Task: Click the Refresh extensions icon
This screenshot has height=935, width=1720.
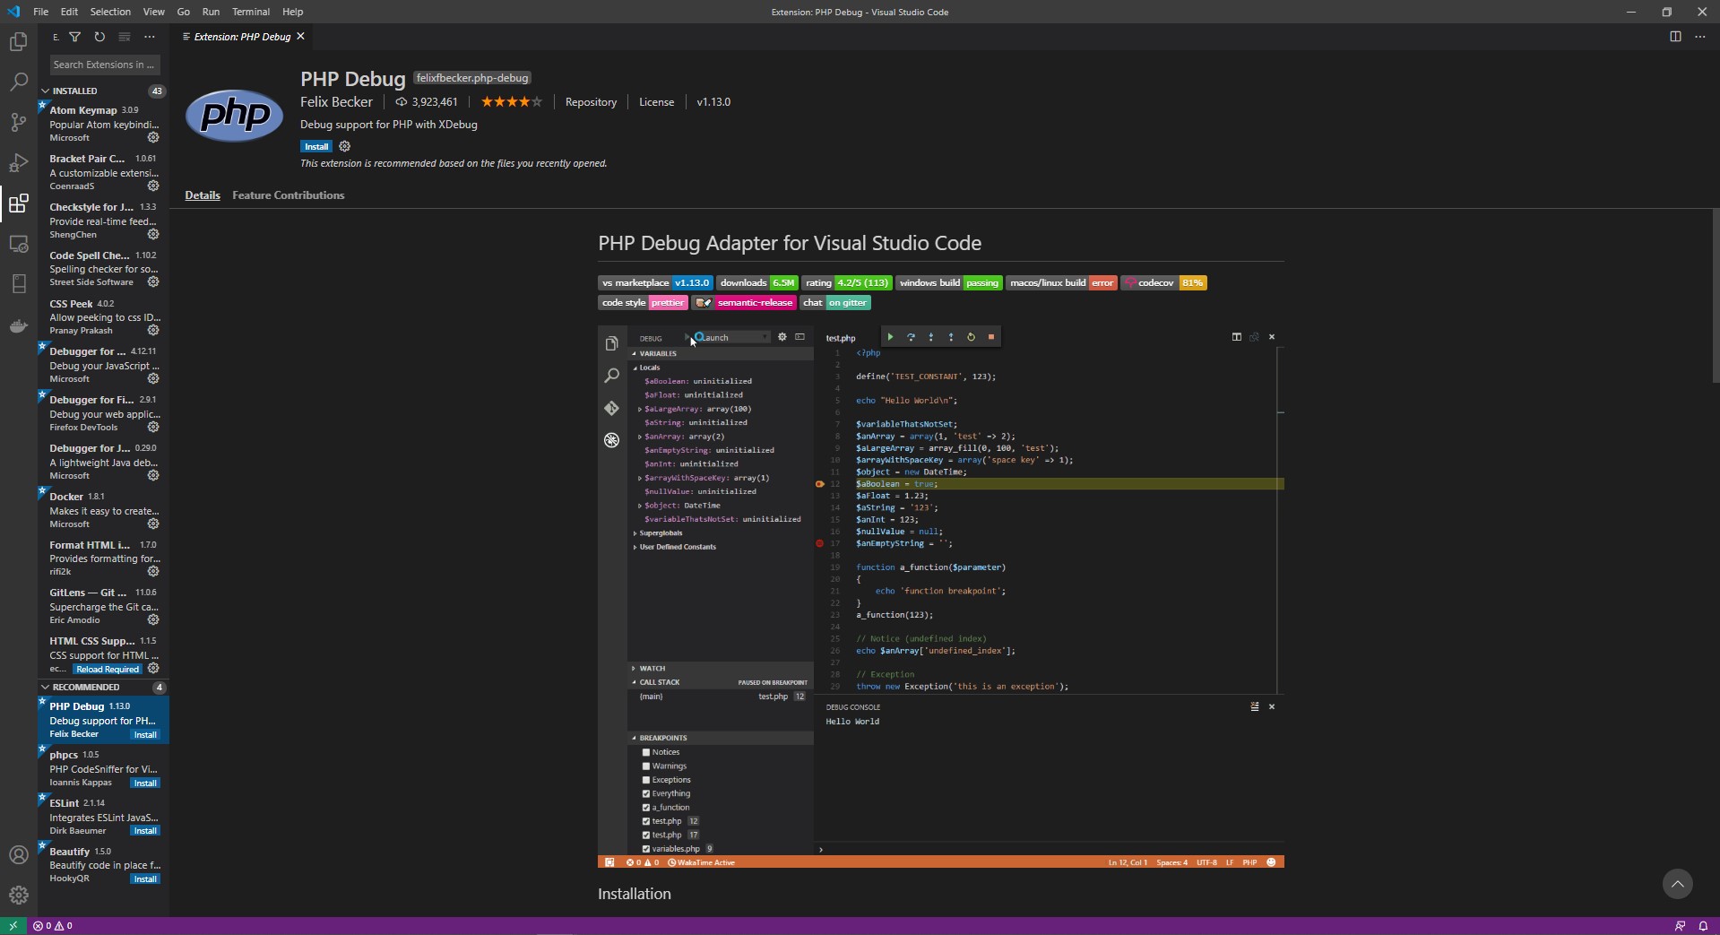Action: [x=99, y=37]
